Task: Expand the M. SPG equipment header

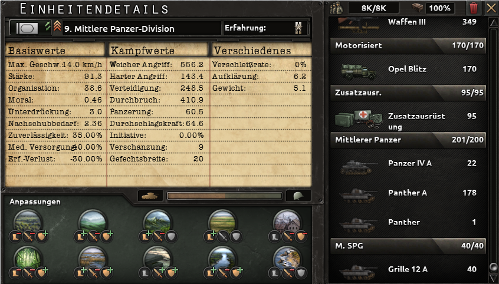Action: point(408,246)
